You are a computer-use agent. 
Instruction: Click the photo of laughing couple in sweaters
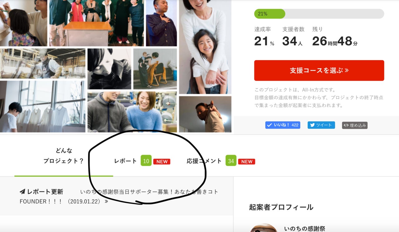(132, 111)
